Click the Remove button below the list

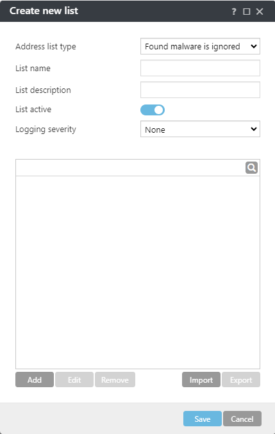point(115,380)
